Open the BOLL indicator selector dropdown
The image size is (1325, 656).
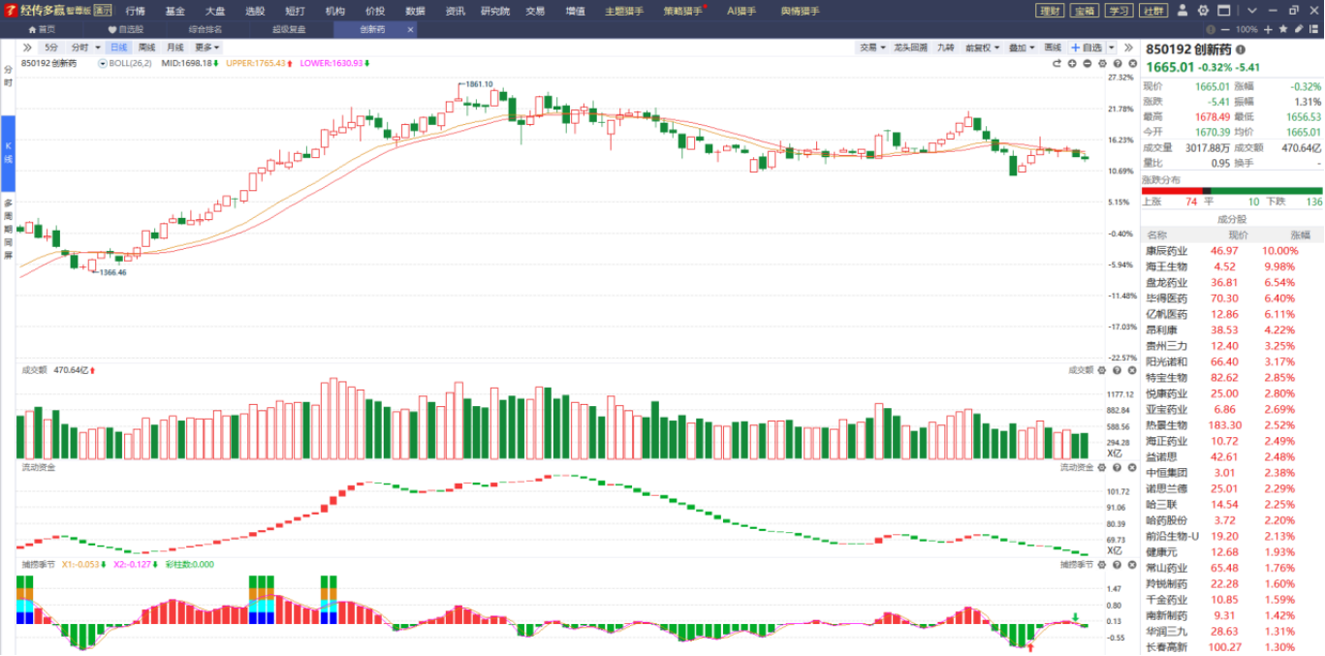[103, 63]
